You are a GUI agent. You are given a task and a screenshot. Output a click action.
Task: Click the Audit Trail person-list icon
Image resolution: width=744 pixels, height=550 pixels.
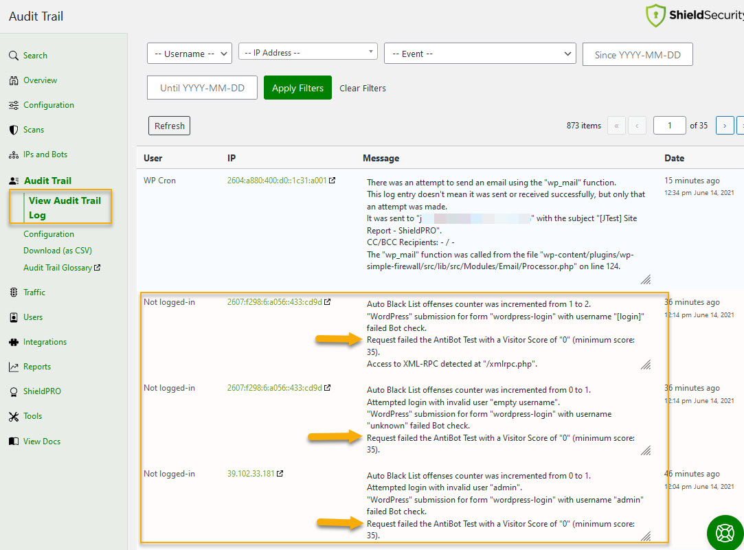14,181
